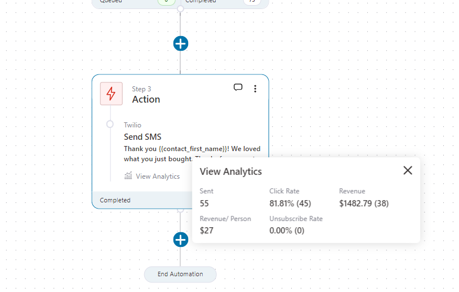
Task: Click the Revenue/ Person value $27
Action: point(206,231)
